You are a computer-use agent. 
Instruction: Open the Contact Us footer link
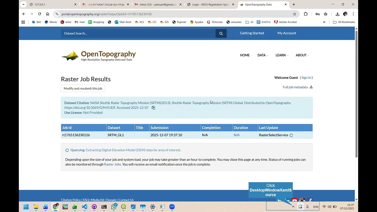pyautogui.click(x=126, y=200)
